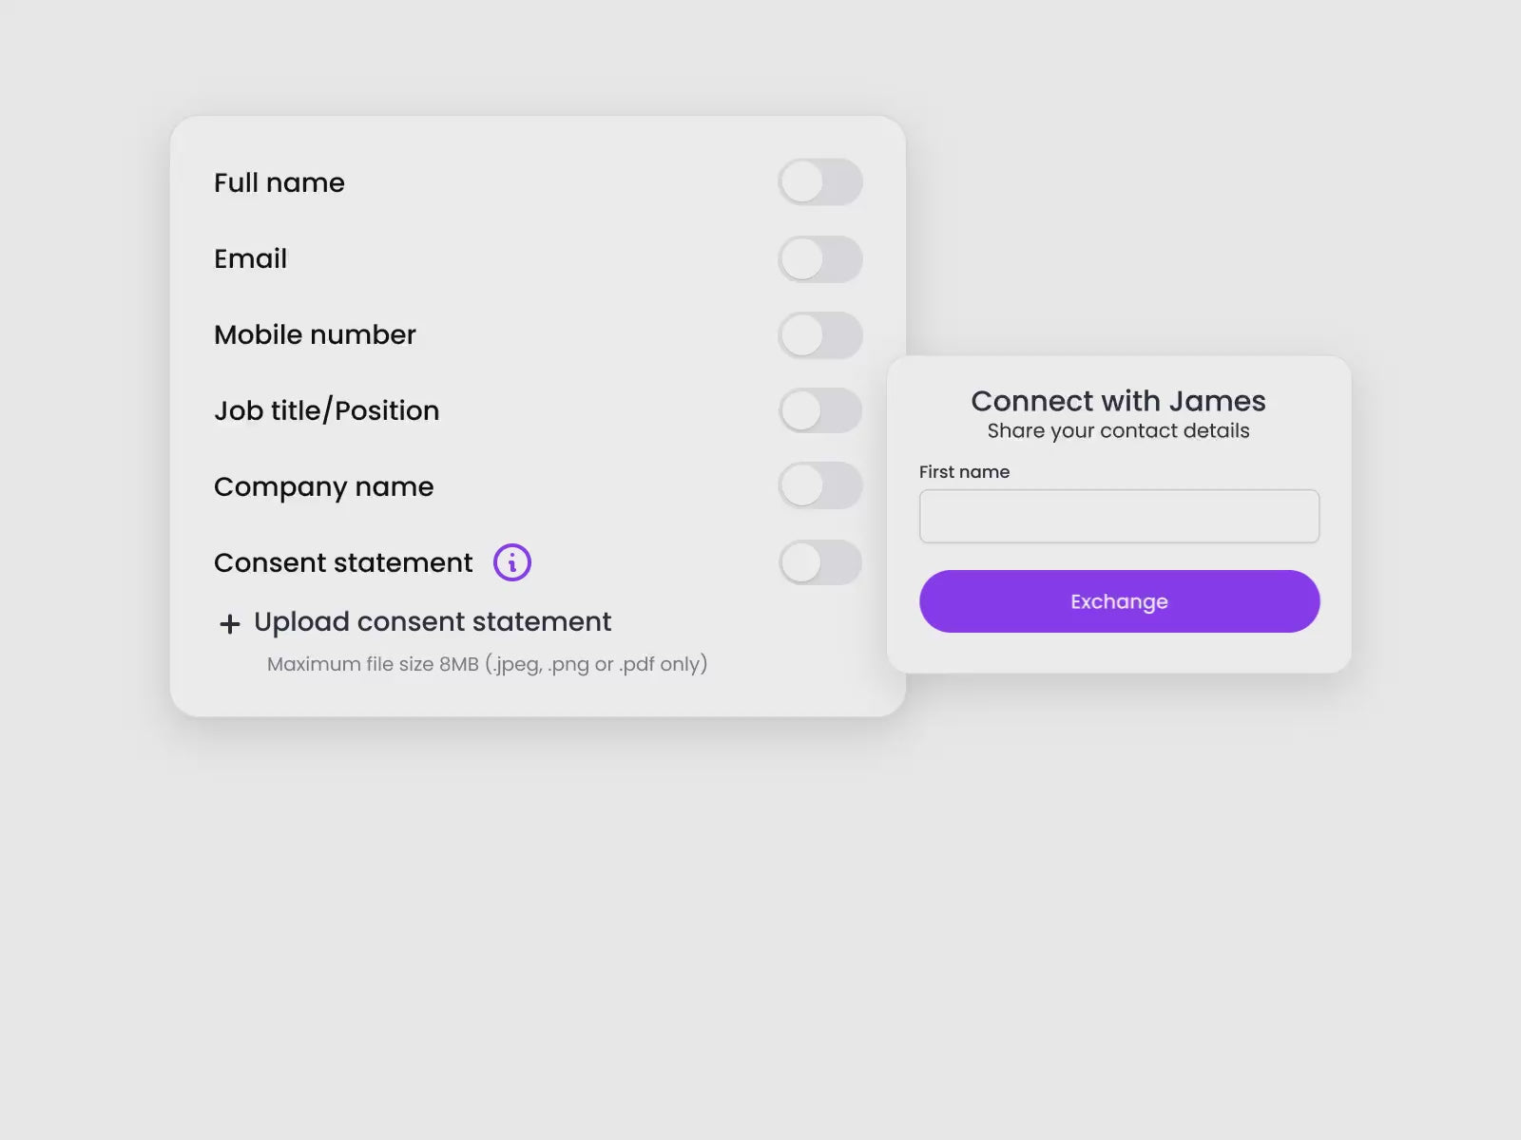
Task: Click the consent statement info icon
Action: pyautogui.click(x=512, y=562)
